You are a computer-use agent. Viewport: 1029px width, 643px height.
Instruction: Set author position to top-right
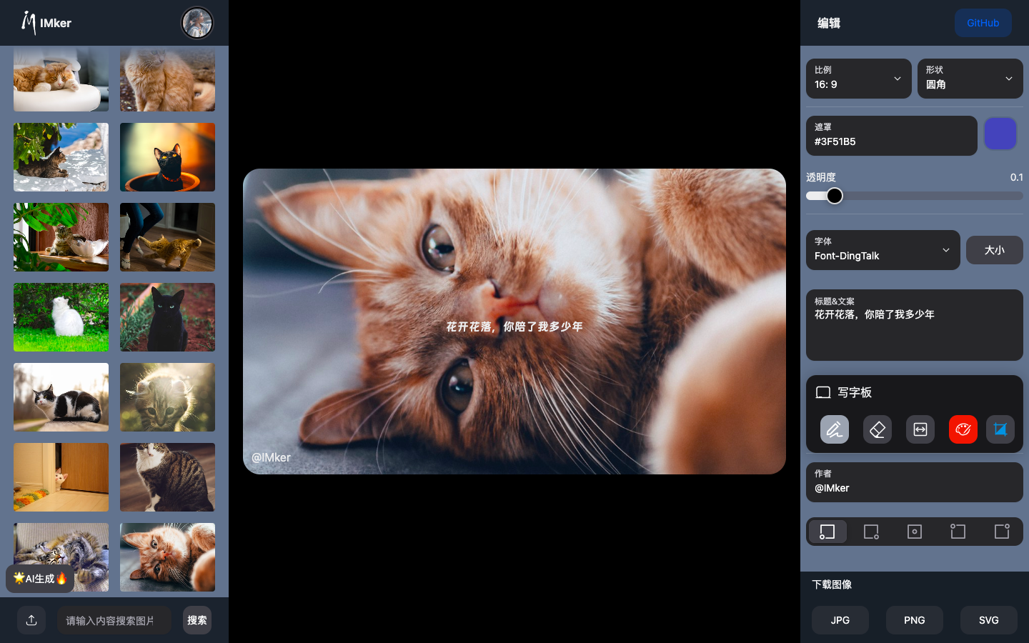pos(1002,532)
